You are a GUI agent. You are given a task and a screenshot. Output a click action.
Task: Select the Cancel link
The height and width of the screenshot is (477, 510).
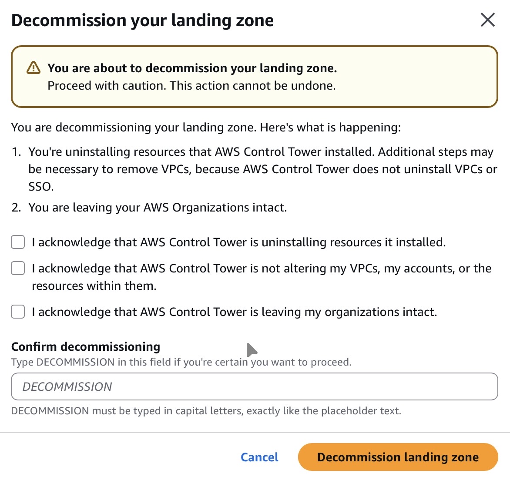click(259, 457)
